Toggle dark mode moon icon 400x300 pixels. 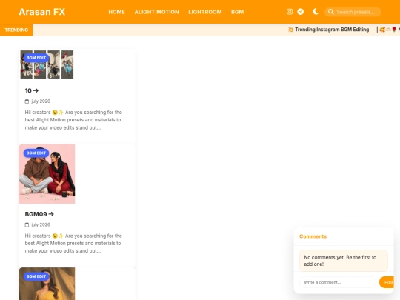(316, 11)
